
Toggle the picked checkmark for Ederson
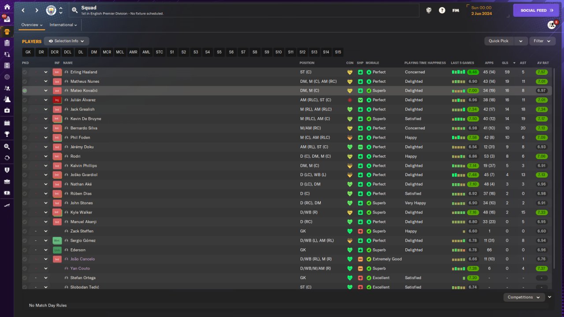(x=25, y=250)
